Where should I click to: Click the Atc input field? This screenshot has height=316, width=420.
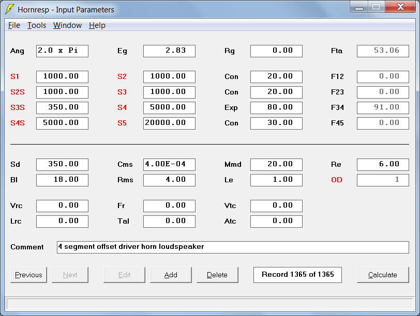pos(276,222)
